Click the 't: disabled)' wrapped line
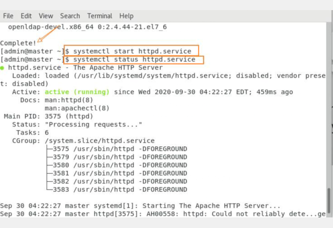 pos(24,84)
